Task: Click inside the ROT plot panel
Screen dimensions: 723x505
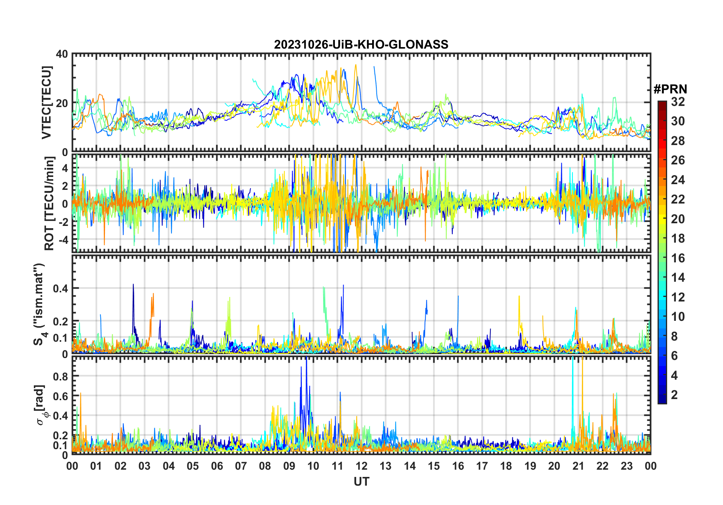Action: click(x=361, y=203)
